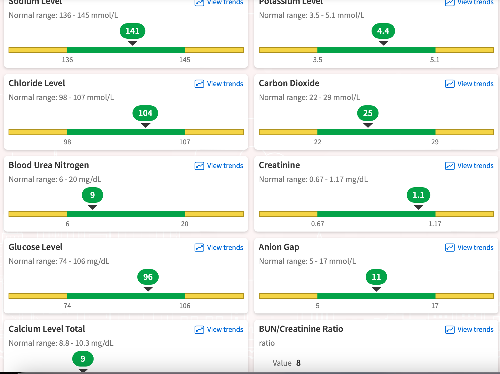Click the Blood Urea Nitrogen trend chart icon
500x374 pixels.
pos(199,166)
